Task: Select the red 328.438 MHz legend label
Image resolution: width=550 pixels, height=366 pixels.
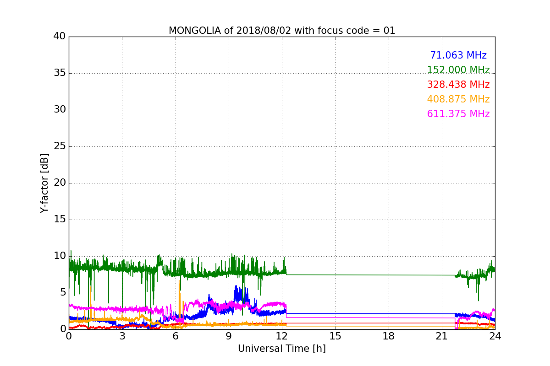Action: click(458, 85)
